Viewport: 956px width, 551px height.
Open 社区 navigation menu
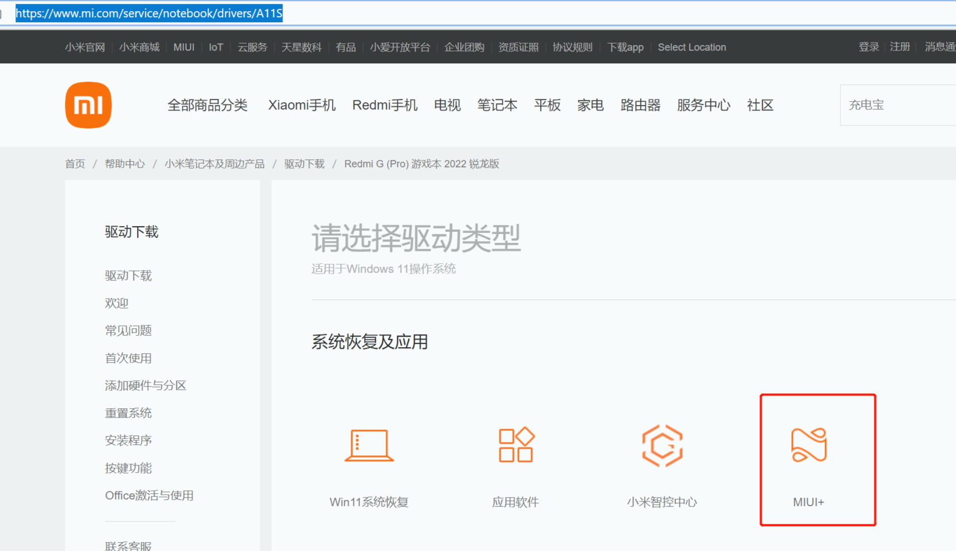761,105
